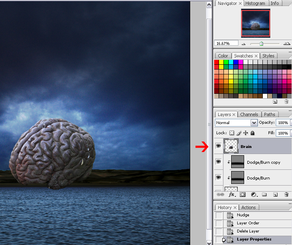Click the lock position move icon

tap(245, 133)
